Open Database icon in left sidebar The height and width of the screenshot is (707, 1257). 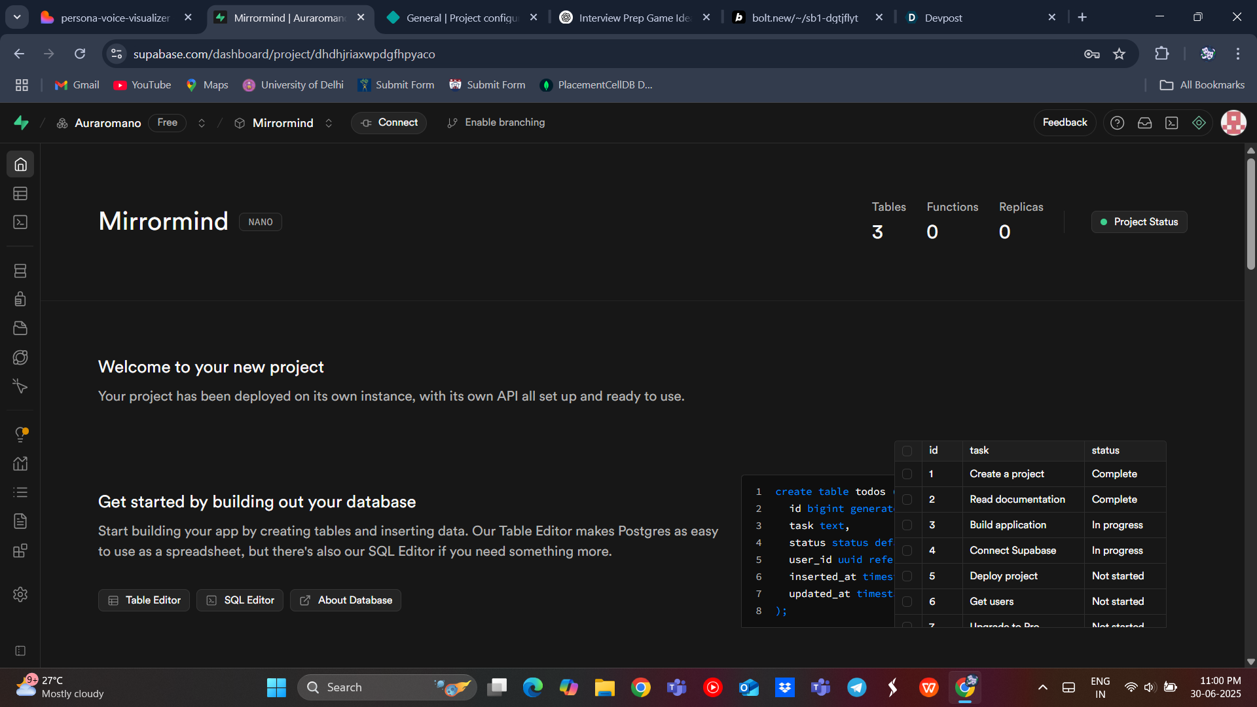click(x=20, y=271)
